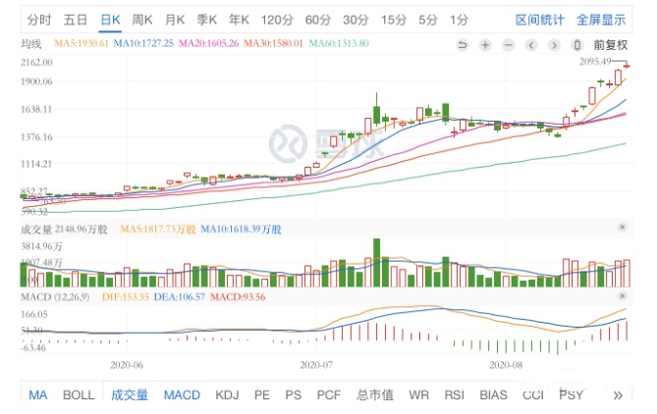Click the 2095.49 high price label
The height and width of the screenshot is (414, 657).
click(x=595, y=62)
